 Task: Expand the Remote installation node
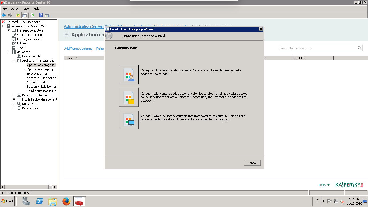point(14,95)
